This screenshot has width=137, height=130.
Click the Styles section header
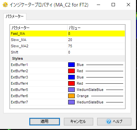tap(68, 58)
